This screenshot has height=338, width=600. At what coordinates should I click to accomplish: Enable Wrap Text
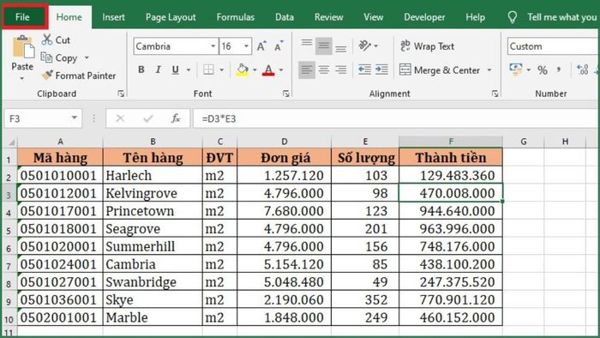pos(427,46)
